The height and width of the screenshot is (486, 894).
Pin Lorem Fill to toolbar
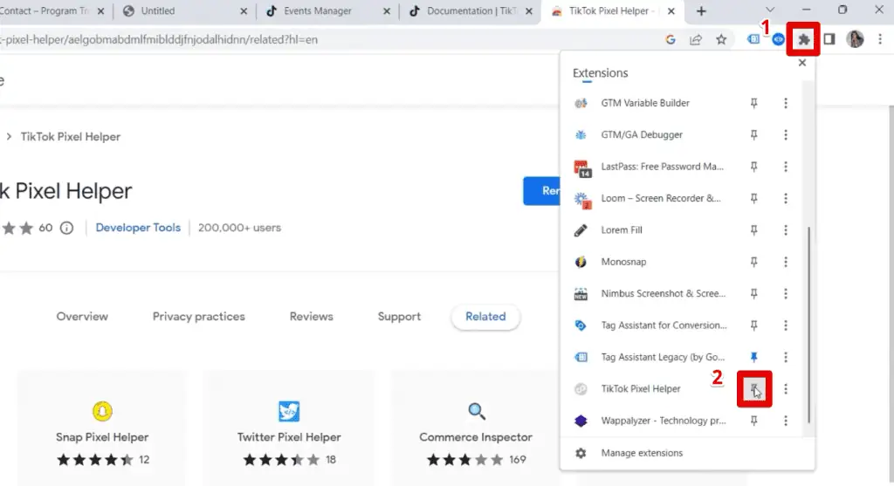coord(753,230)
